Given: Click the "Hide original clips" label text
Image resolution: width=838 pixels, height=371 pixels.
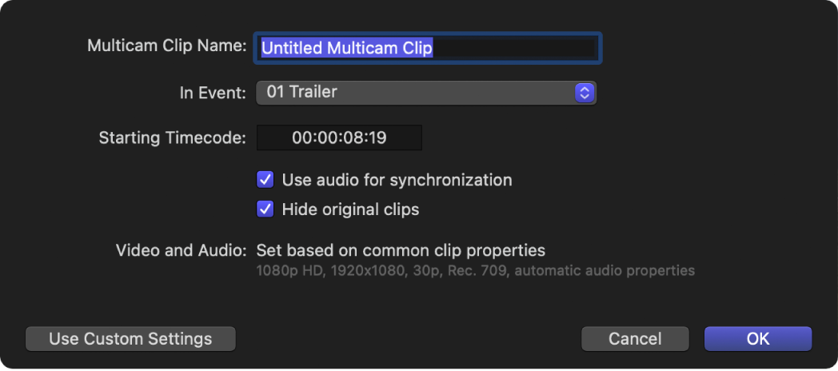Looking at the screenshot, I should [x=350, y=209].
